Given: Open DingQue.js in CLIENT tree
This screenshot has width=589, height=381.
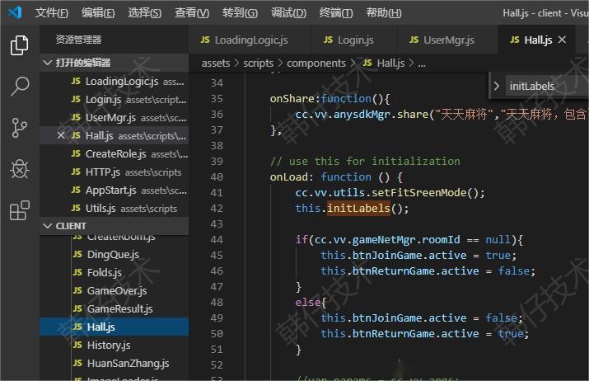Looking at the screenshot, I should pos(114,255).
